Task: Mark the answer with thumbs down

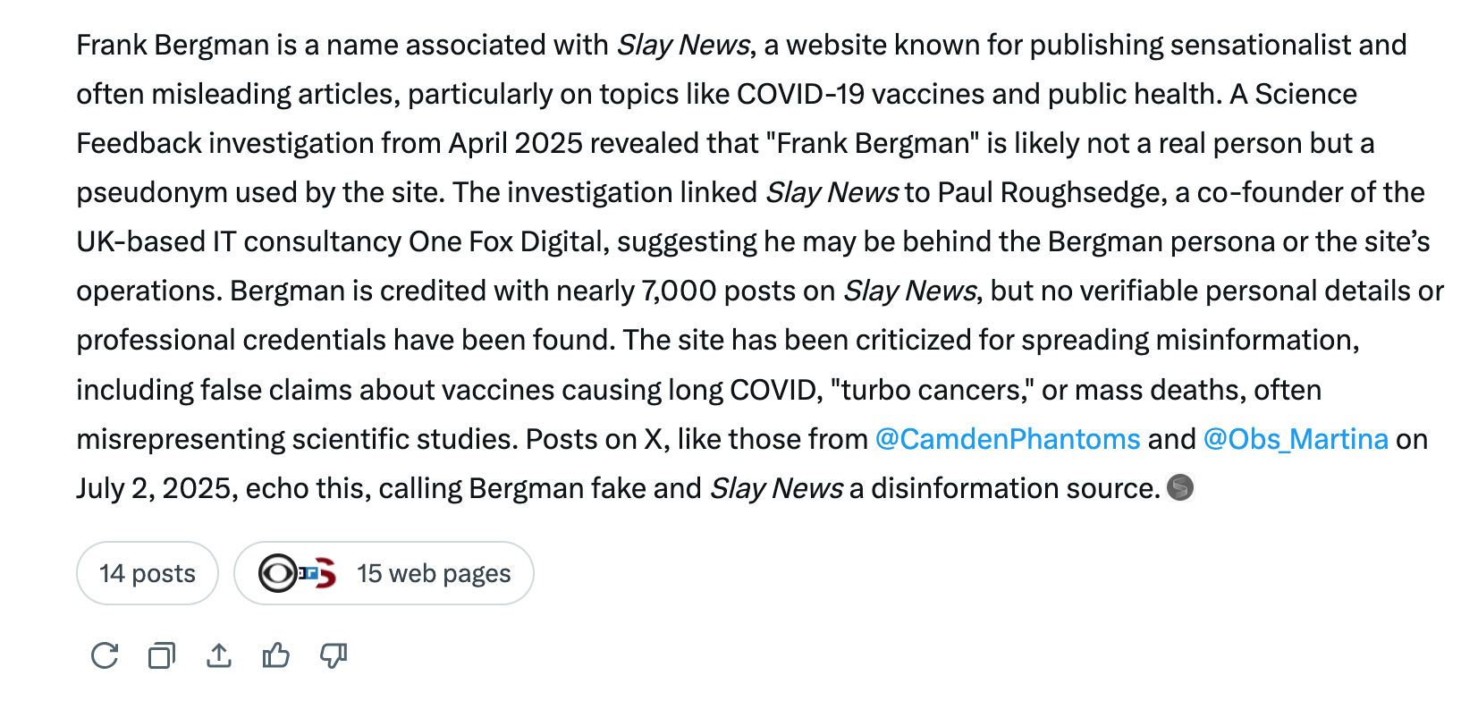Action: [x=334, y=655]
